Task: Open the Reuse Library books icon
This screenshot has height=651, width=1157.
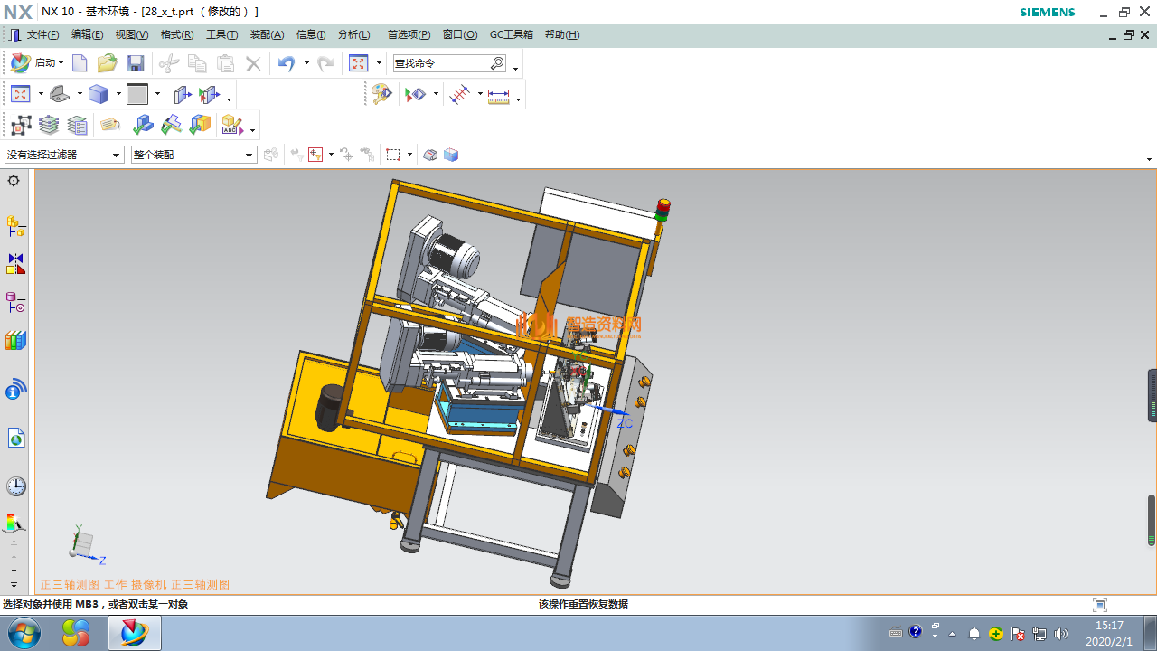Action: [x=15, y=341]
